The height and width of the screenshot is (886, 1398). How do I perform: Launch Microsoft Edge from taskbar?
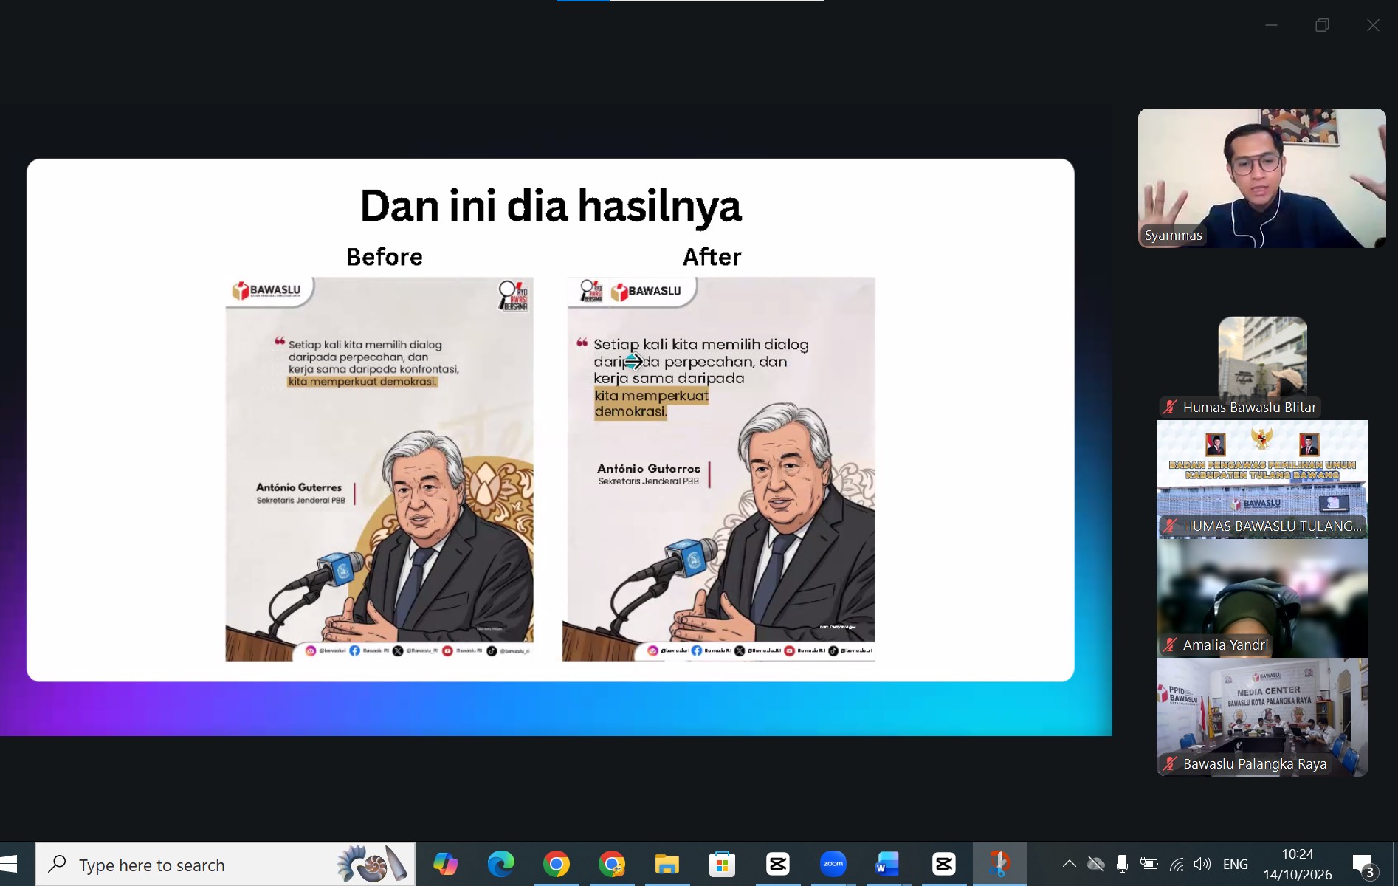pos(500,864)
